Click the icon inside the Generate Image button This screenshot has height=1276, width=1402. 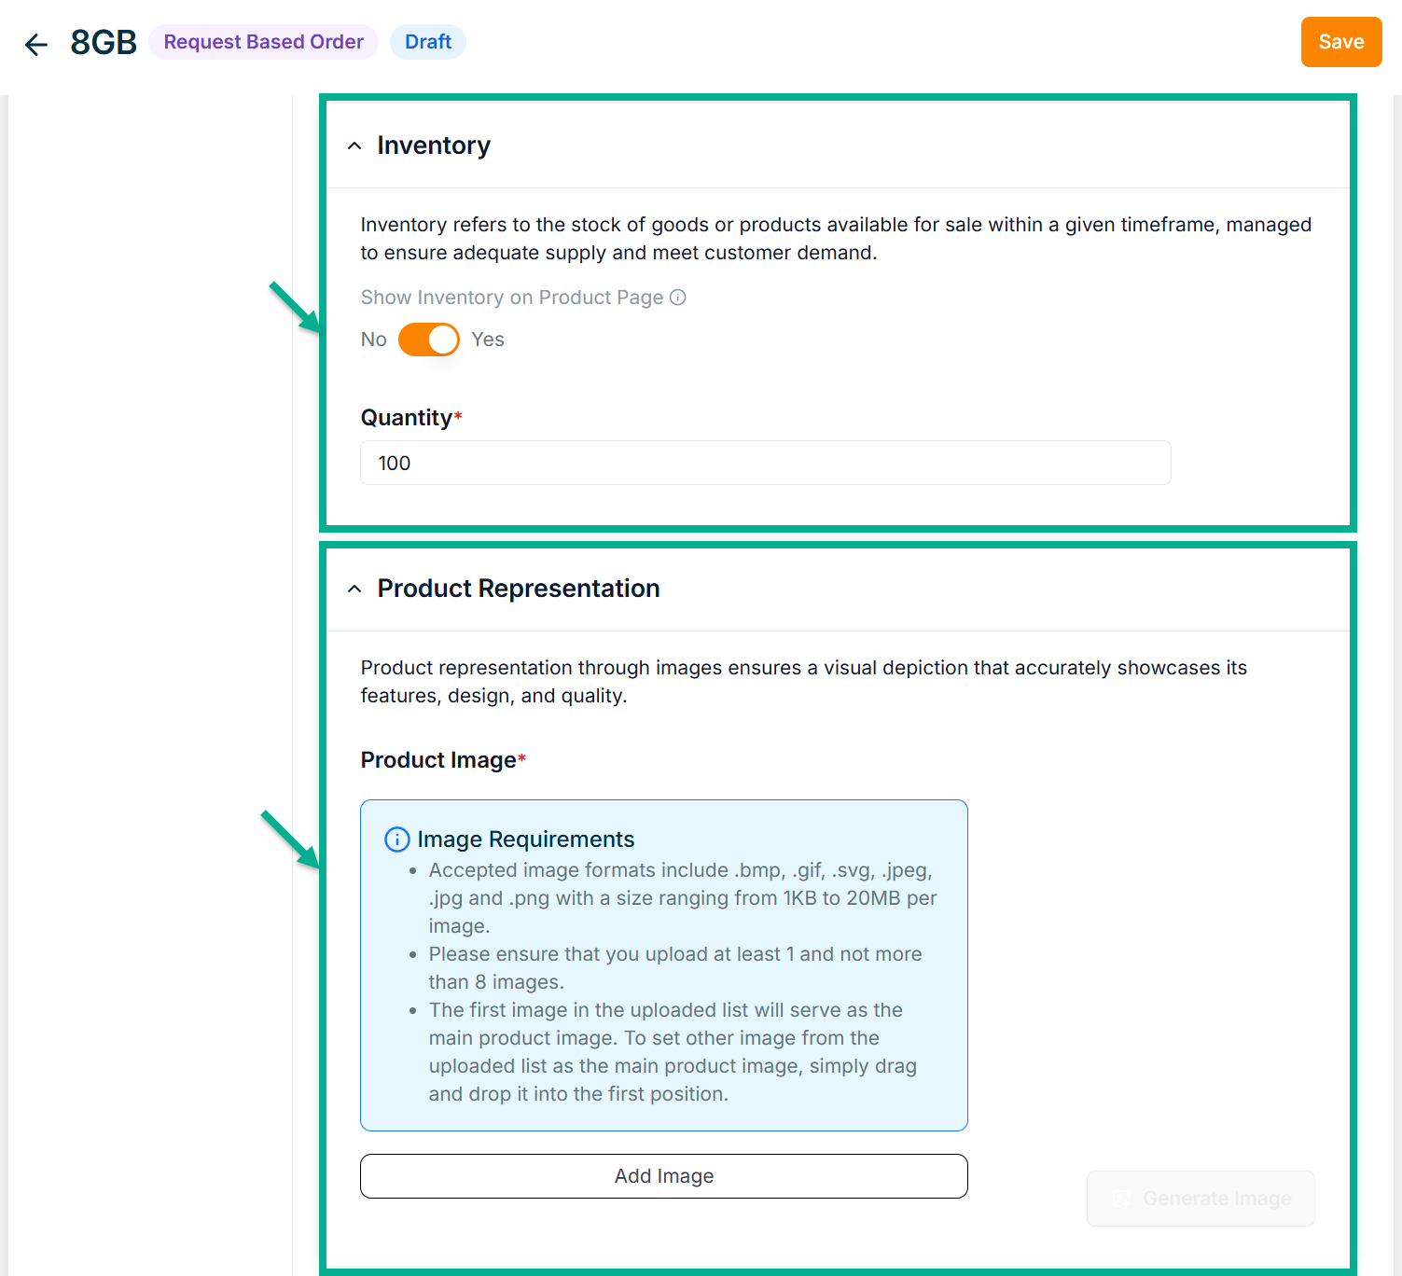pos(1121,1199)
